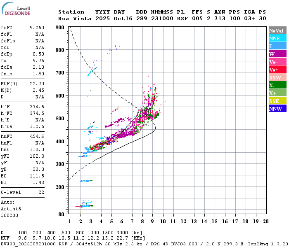Click the 22.7 MHz MUF table value
The image size is (289, 247).
(x=122, y=238)
